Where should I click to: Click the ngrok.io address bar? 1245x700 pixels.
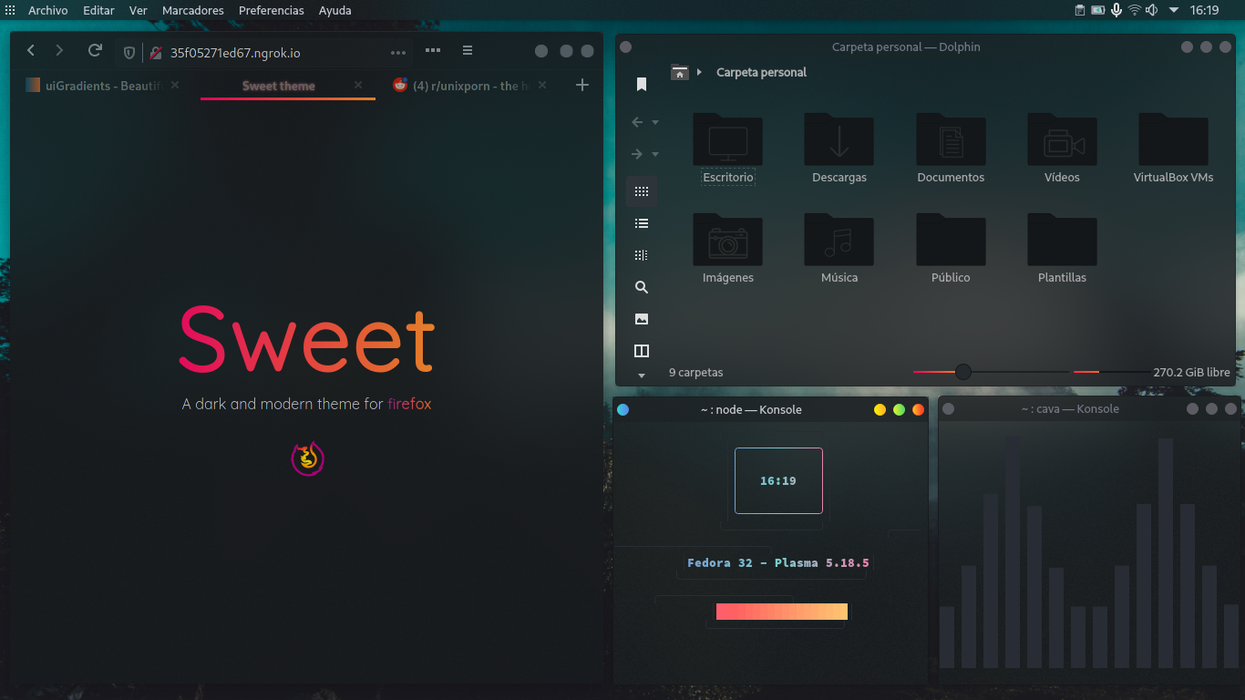point(264,53)
